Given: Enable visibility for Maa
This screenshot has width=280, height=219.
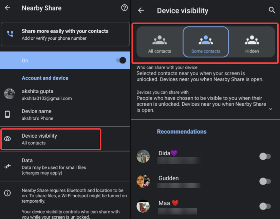Looking at the screenshot, I should click(264, 206).
